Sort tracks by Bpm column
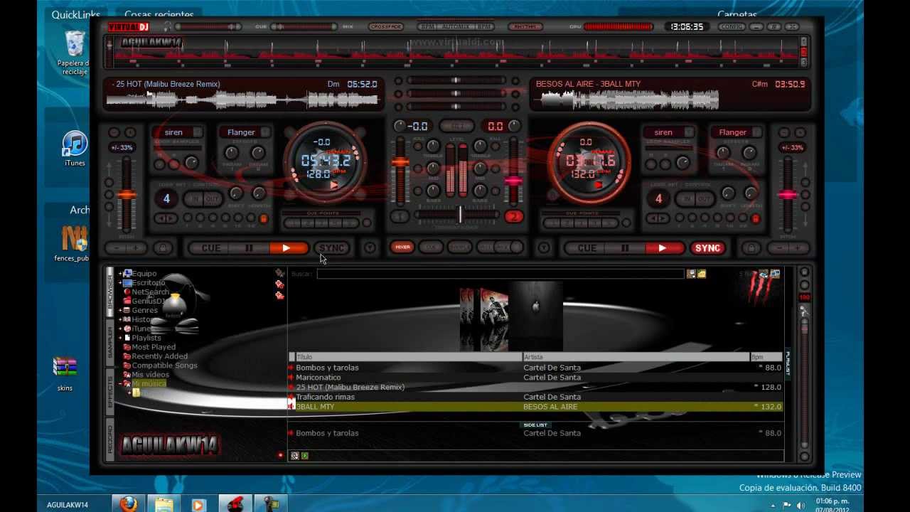Viewport: 910px width, 512px height. pos(766,357)
